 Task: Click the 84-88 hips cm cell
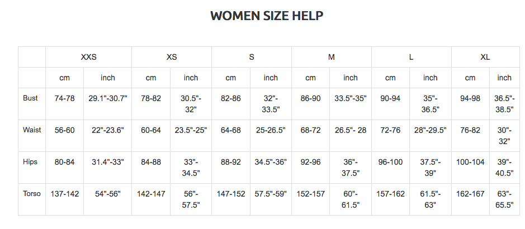pos(151,162)
